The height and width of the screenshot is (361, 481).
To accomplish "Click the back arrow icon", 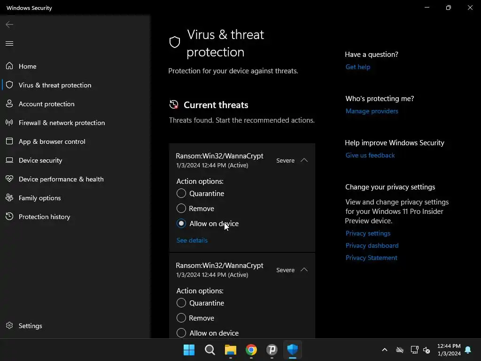I will pyautogui.click(x=9, y=24).
